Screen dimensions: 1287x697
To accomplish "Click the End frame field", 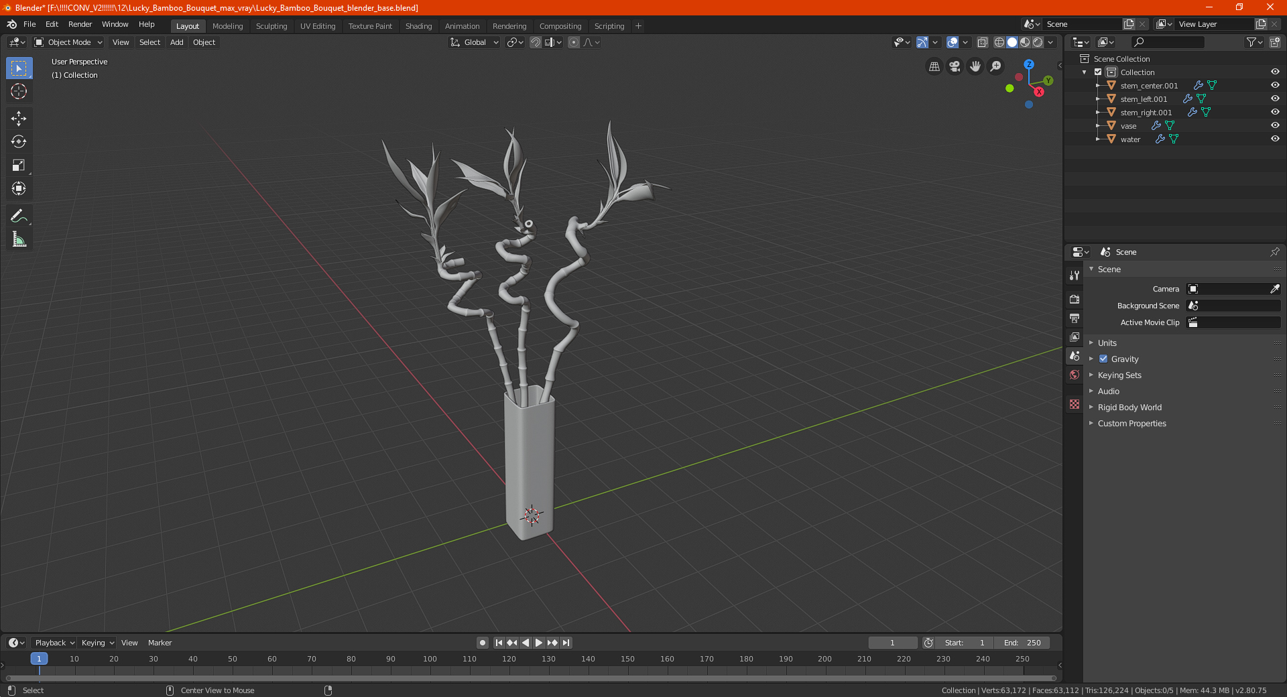I will tap(1022, 643).
